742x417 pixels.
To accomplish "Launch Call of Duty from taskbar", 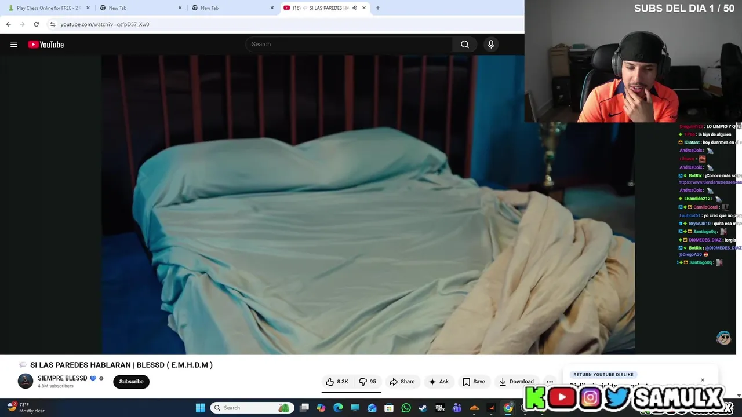I will [440, 408].
